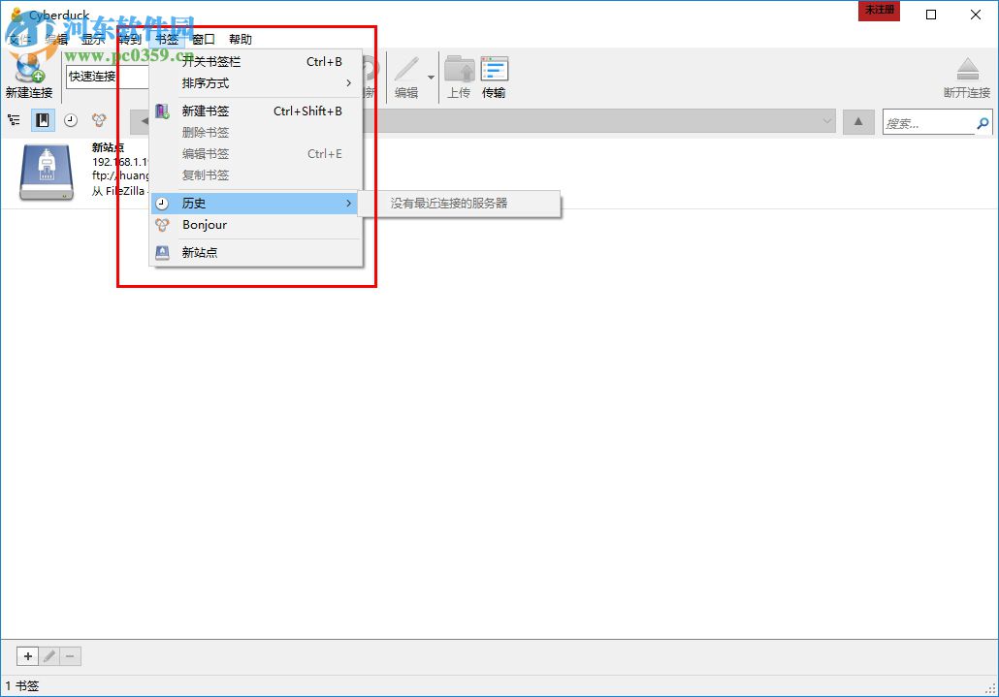The image size is (999, 697).
Task: Open the edit toolbar dropdown arrow
Action: (432, 77)
